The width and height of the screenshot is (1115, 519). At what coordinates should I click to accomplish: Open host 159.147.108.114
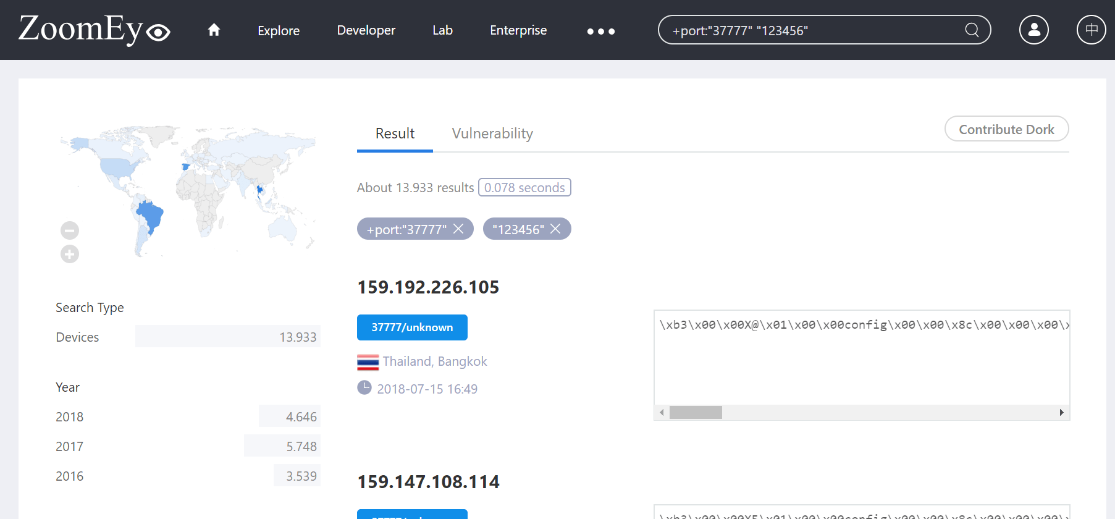coord(428,482)
